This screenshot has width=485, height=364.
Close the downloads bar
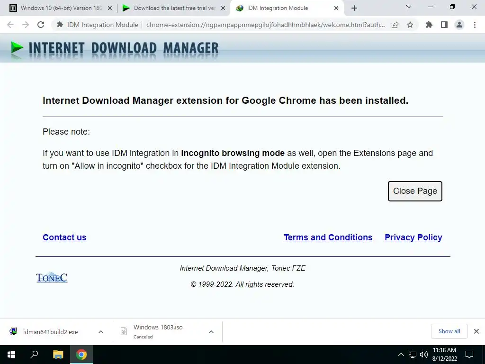pos(476,331)
